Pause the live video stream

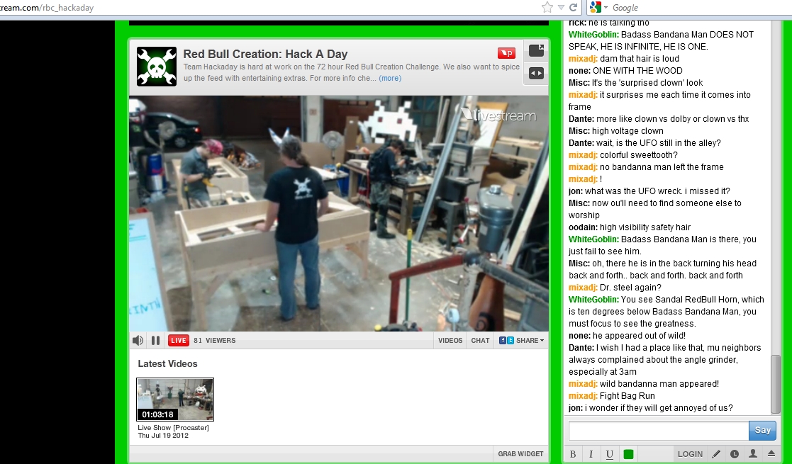[155, 341]
